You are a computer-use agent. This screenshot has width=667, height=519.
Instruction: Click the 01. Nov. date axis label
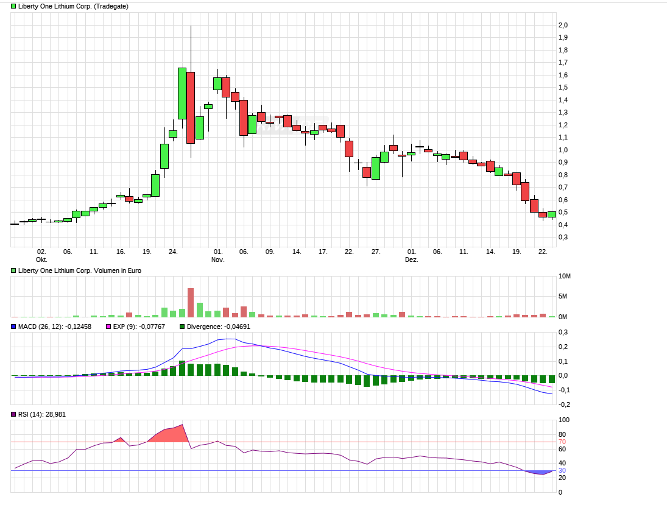point(218,255)
